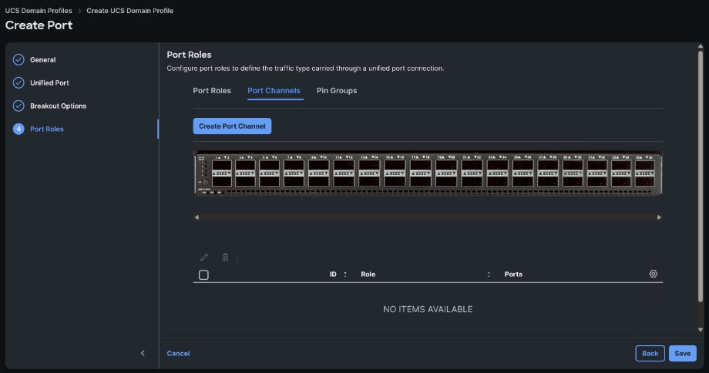Click the left arrow of the horizontal scrollbar

(197, 217)
